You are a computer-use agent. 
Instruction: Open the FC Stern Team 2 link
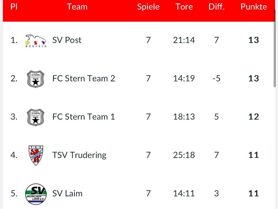click(83, 79)
